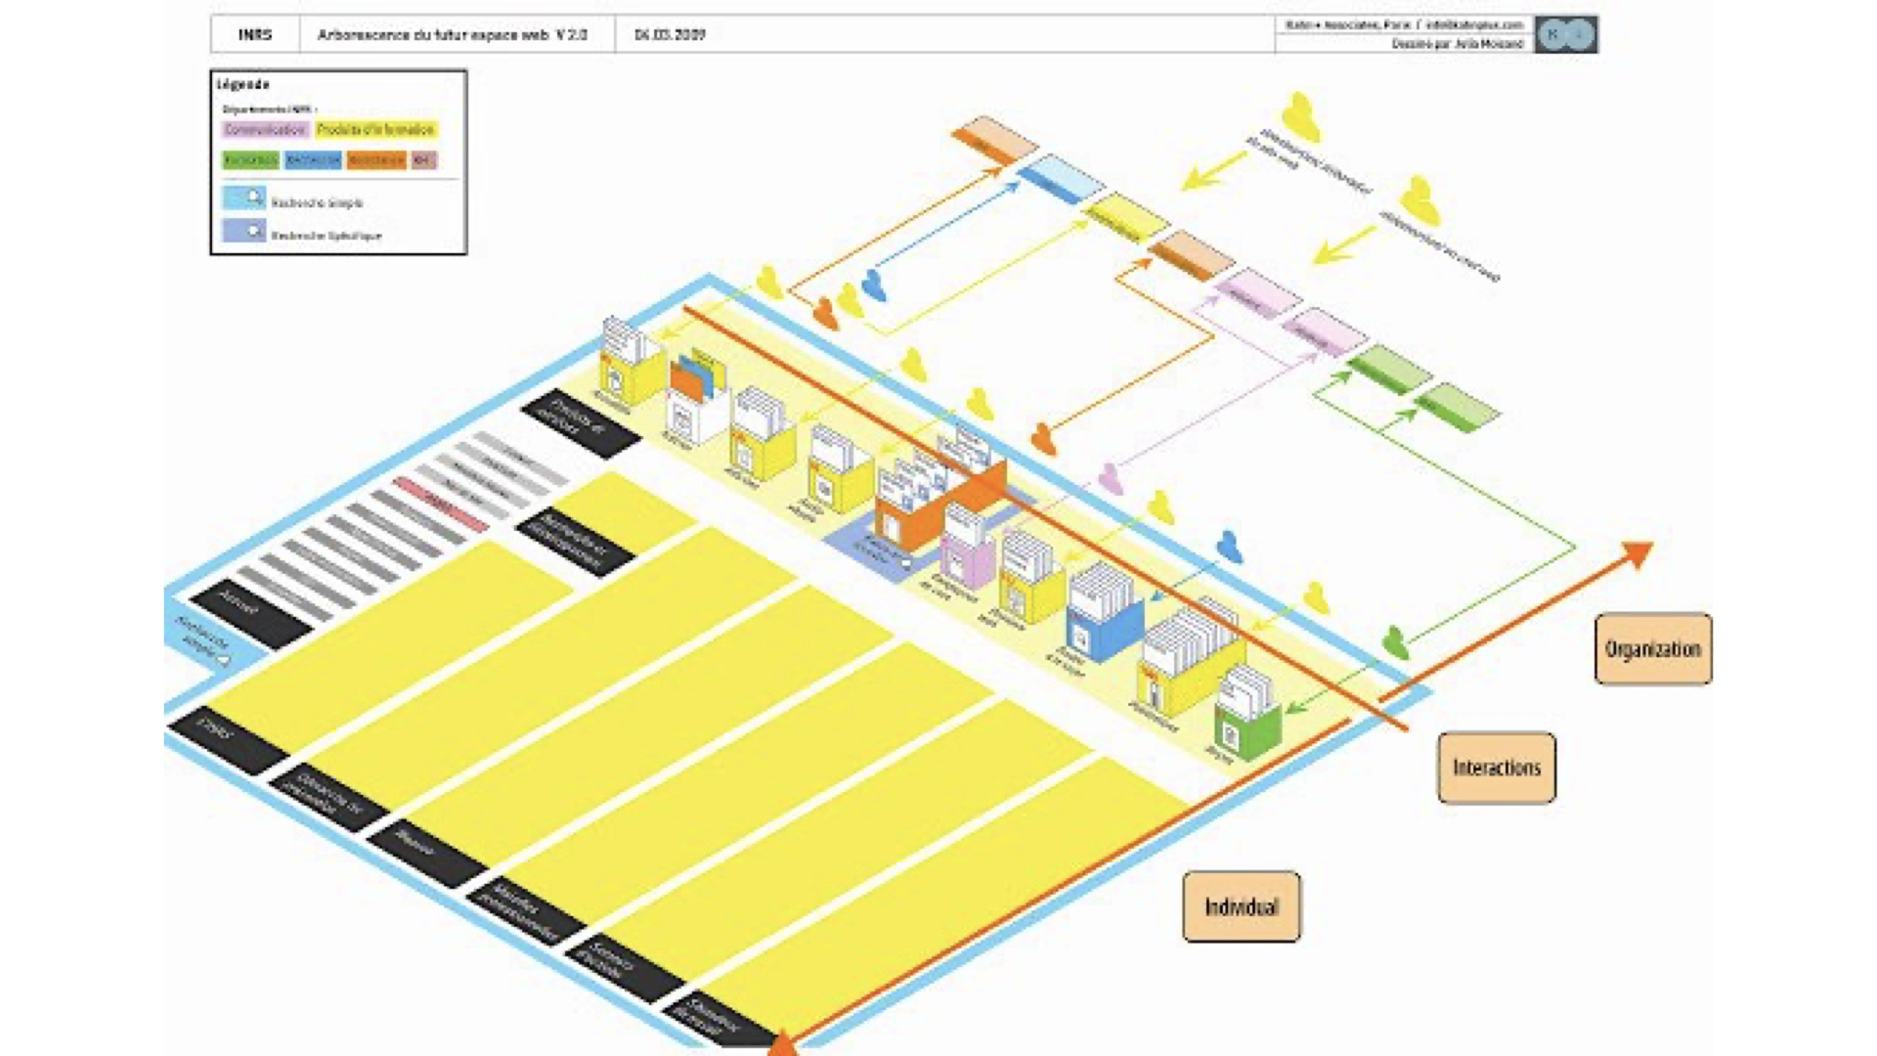Click the Arborescence du futur espace web title

tap(452, 34)
